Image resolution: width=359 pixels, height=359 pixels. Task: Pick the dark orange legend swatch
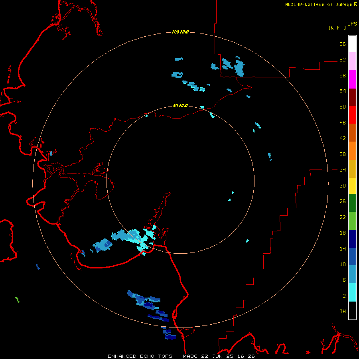tap(352, 132)
